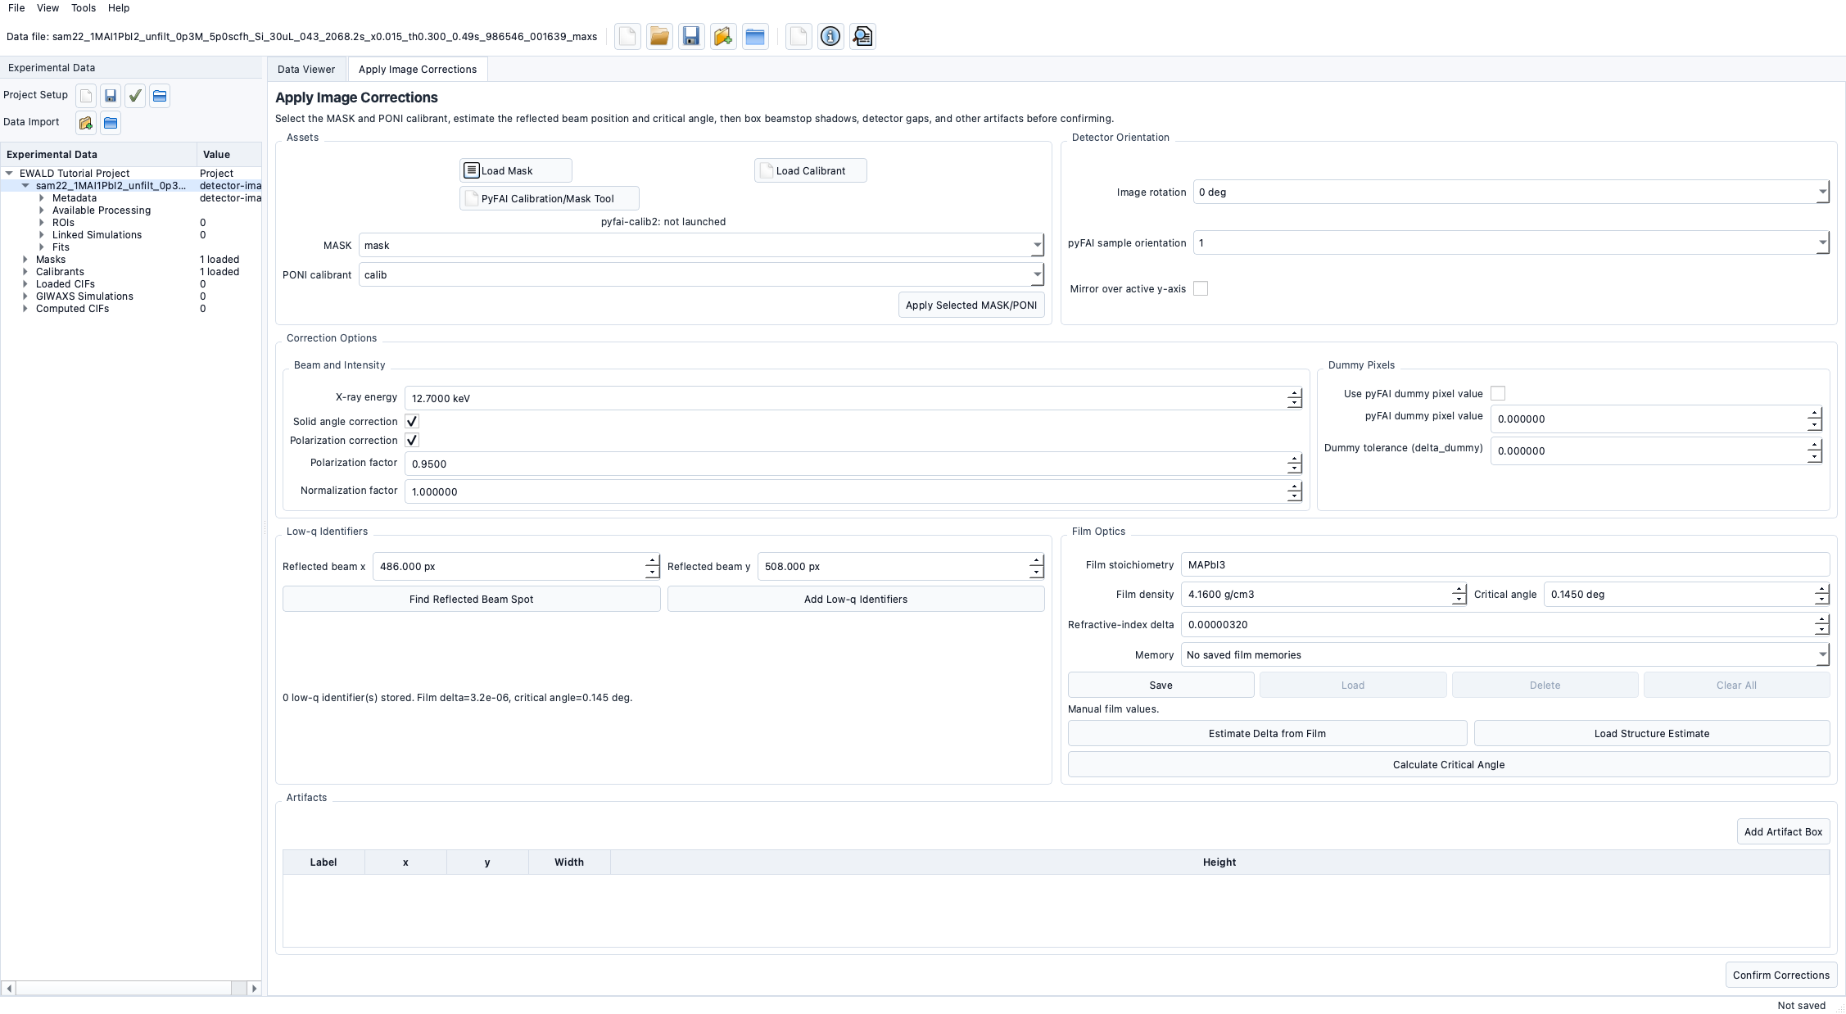This screenshot has width=1846, height=1014.
Task: Click the Film stoichiometry input field
Action: (x=1505, y=565)
